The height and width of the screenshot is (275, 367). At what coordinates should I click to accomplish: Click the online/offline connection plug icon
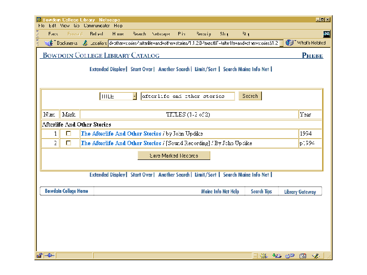(49, 255)
